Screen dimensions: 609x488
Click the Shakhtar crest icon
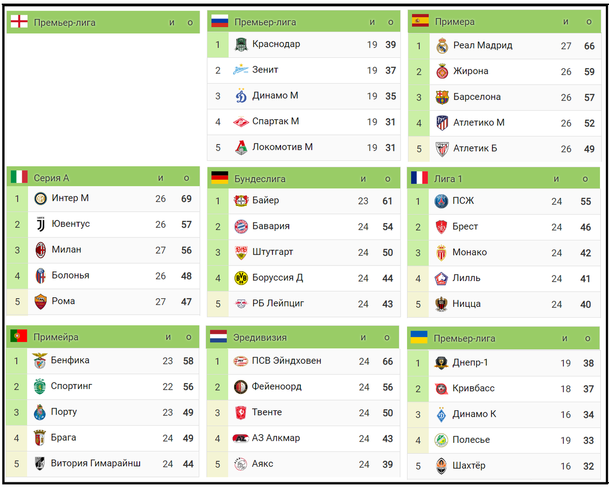click(x=442, y=466)
